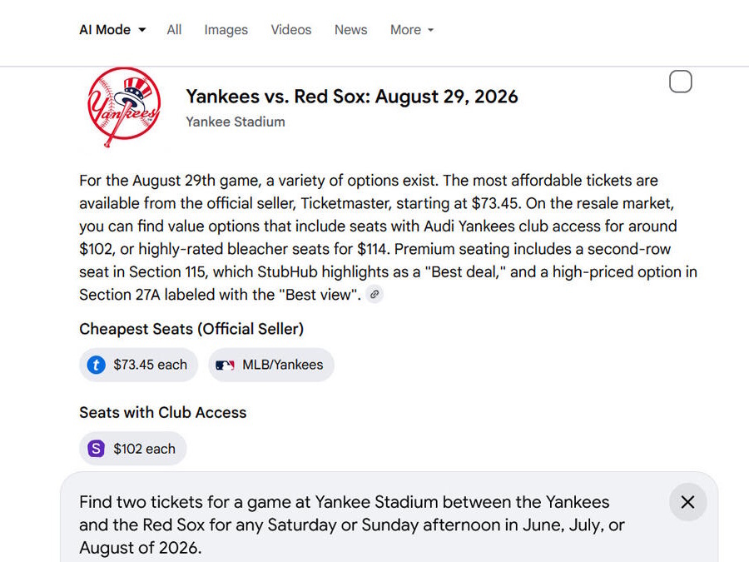
Task: Click the MLB logo icon
Action: tap(225, 365)
